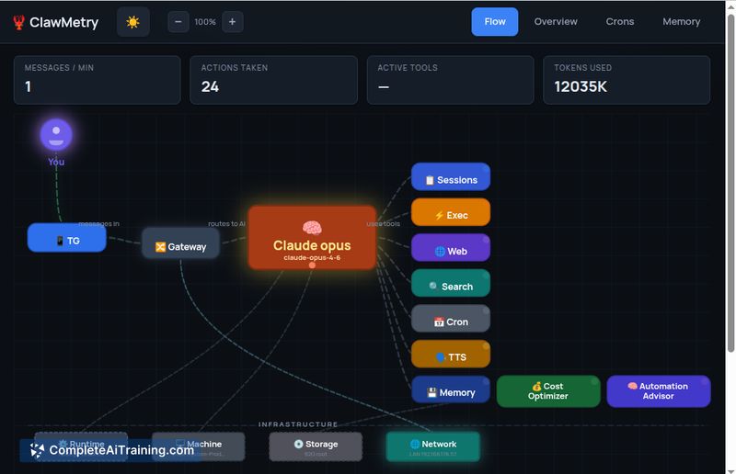
Task: Launch the Automation Advisor button
Action: (x=658, y=391)
